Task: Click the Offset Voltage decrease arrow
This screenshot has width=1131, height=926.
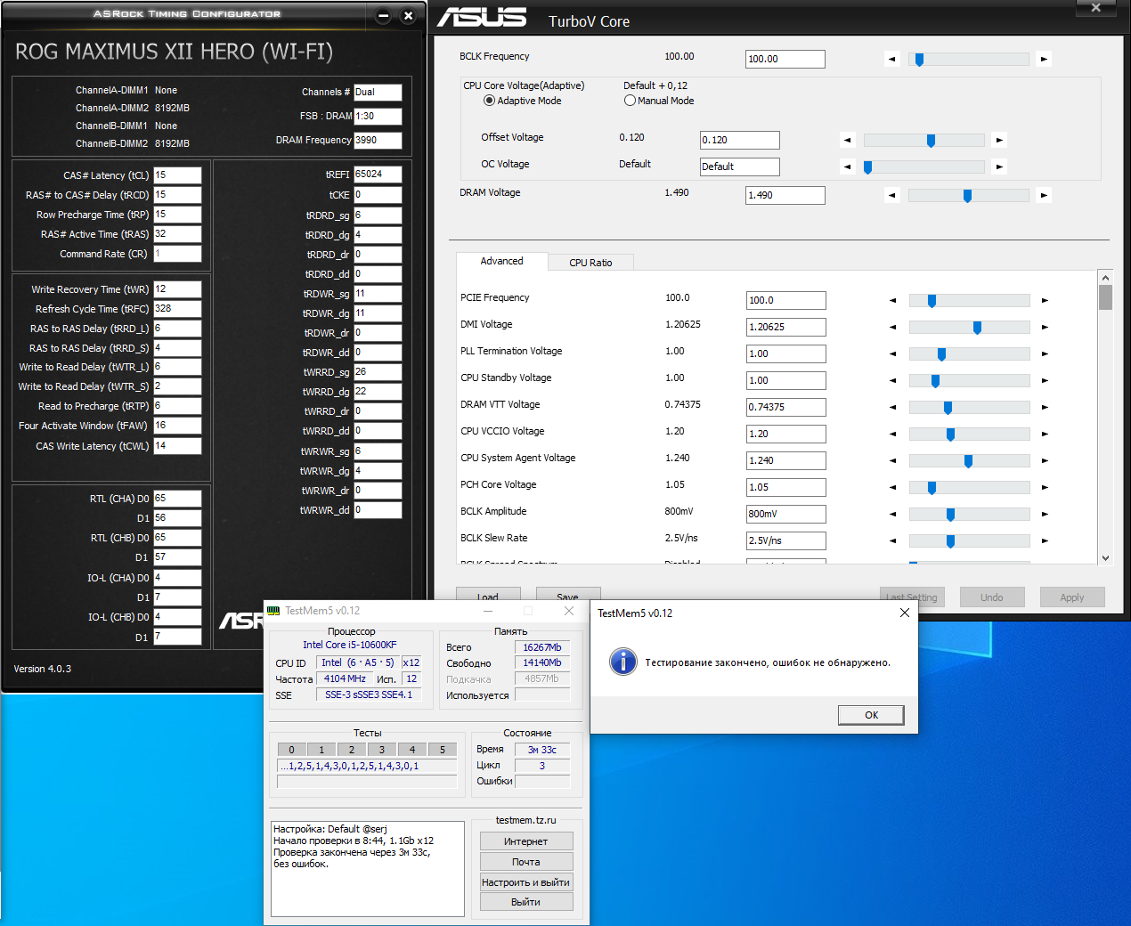Action: pyautogui.click(x=848, y=140)
